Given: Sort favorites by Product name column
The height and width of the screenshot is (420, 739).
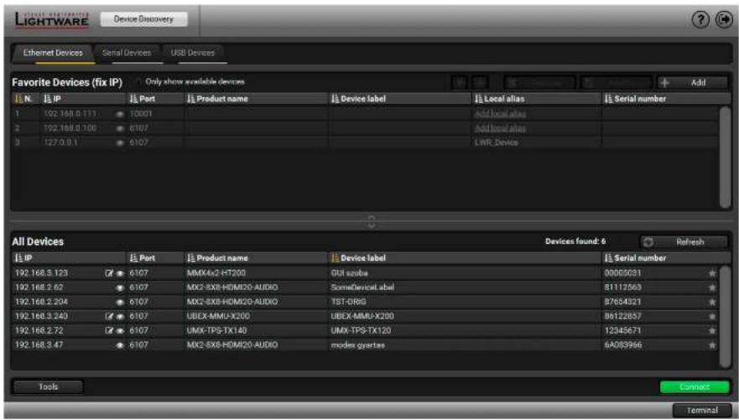Looking at the screenshot, I should point(217,99).
